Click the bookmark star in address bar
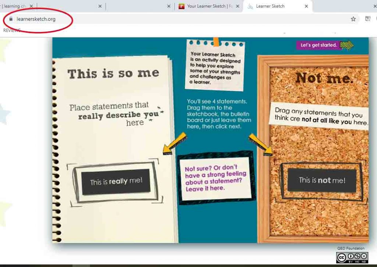Viewport: 377px width, 267px height. (353, 19)
